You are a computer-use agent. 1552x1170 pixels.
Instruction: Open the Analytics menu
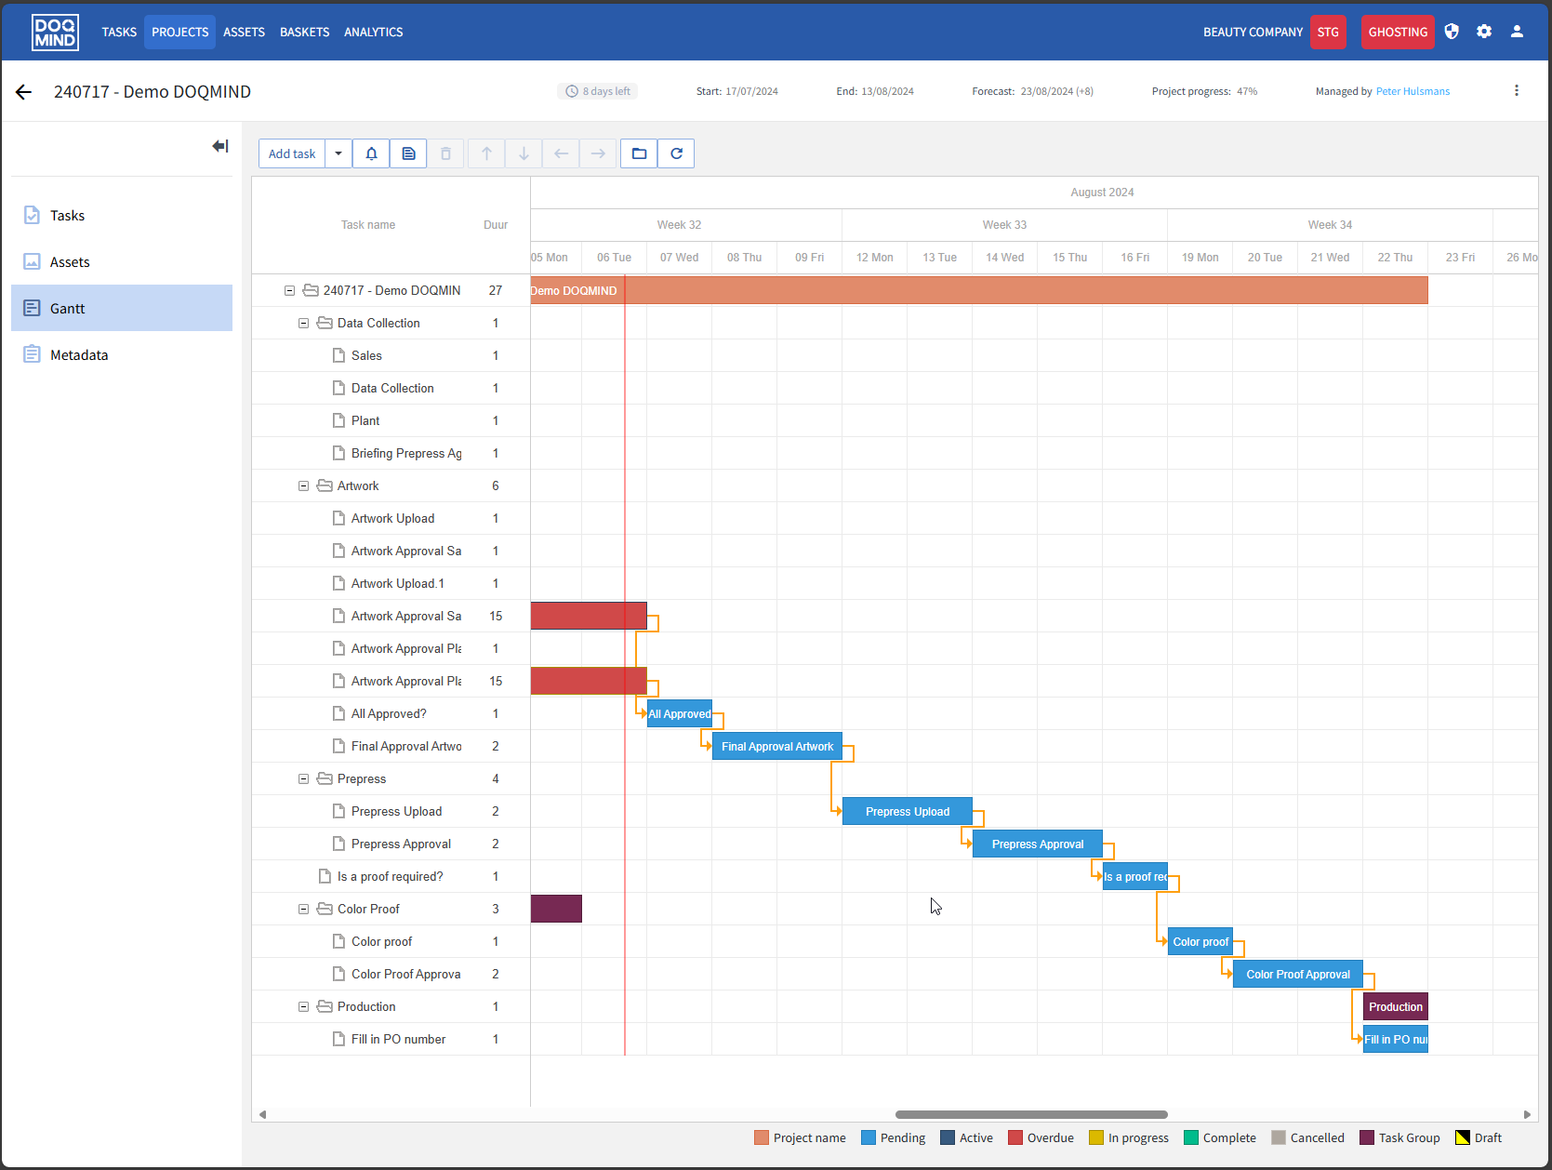pyautogui.click(x=373, y=32)
